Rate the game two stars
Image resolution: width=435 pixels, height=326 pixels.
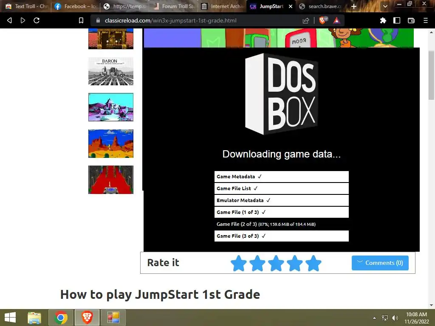(x=257, y=263)
